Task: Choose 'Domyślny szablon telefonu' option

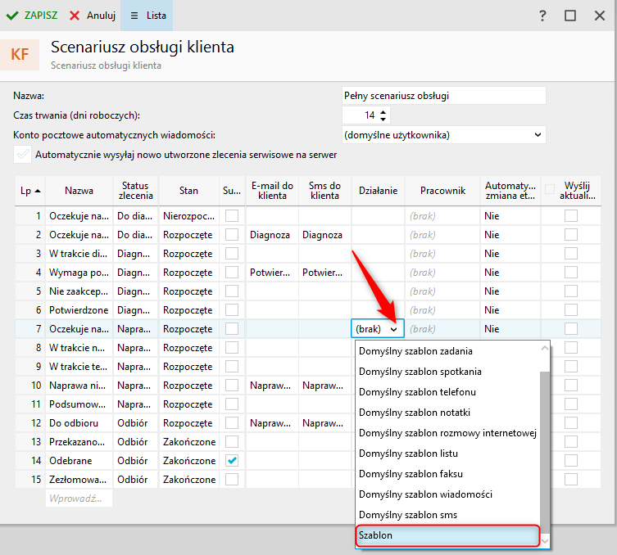Action: coord(447,392)
